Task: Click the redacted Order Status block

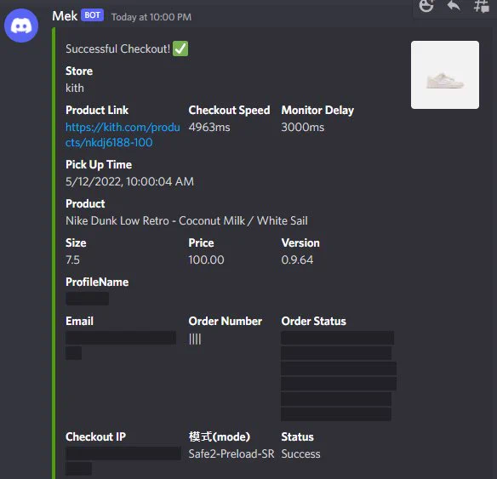Action: 338,376
